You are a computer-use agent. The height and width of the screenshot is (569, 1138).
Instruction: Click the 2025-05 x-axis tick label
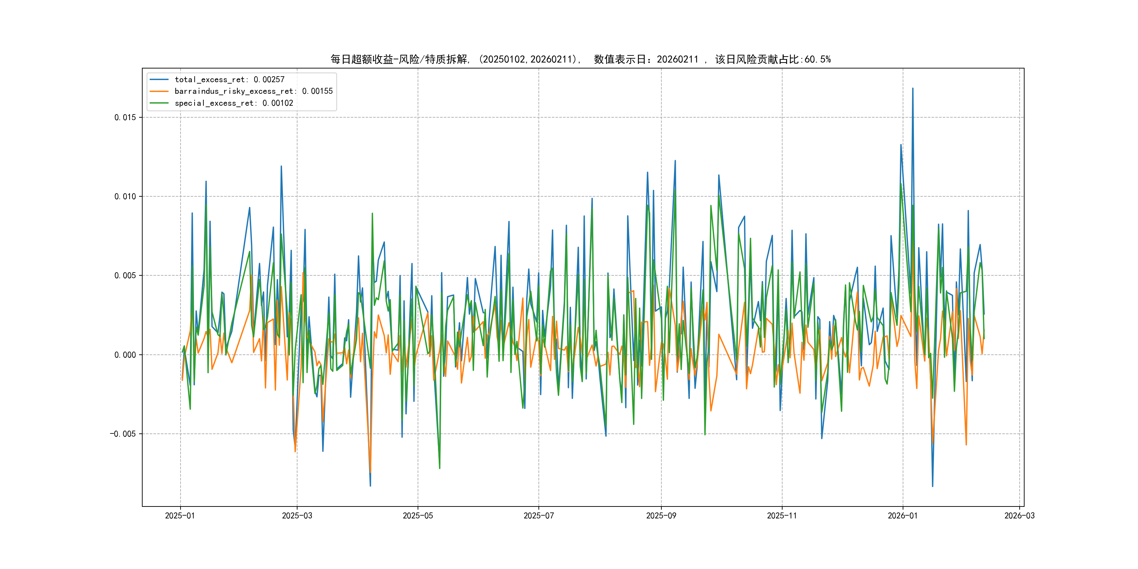tap(418, 516)
